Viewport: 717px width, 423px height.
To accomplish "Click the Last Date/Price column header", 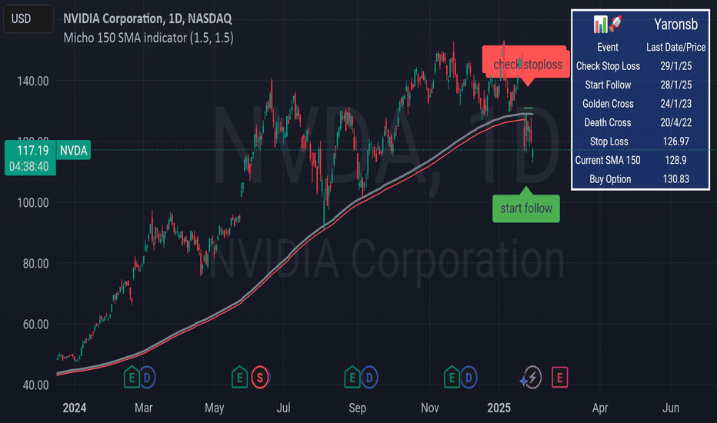I will (x=676, y=47).
